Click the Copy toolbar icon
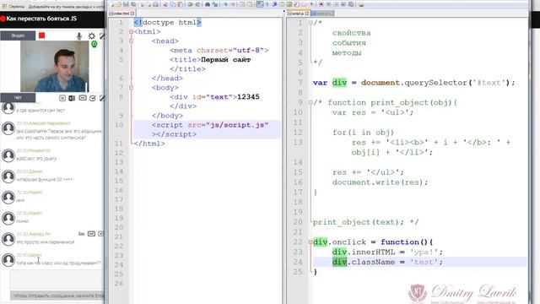Screen dimensions: 540x304 pos(173,4)
